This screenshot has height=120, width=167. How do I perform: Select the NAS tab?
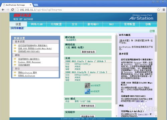(x=111, y=24)
